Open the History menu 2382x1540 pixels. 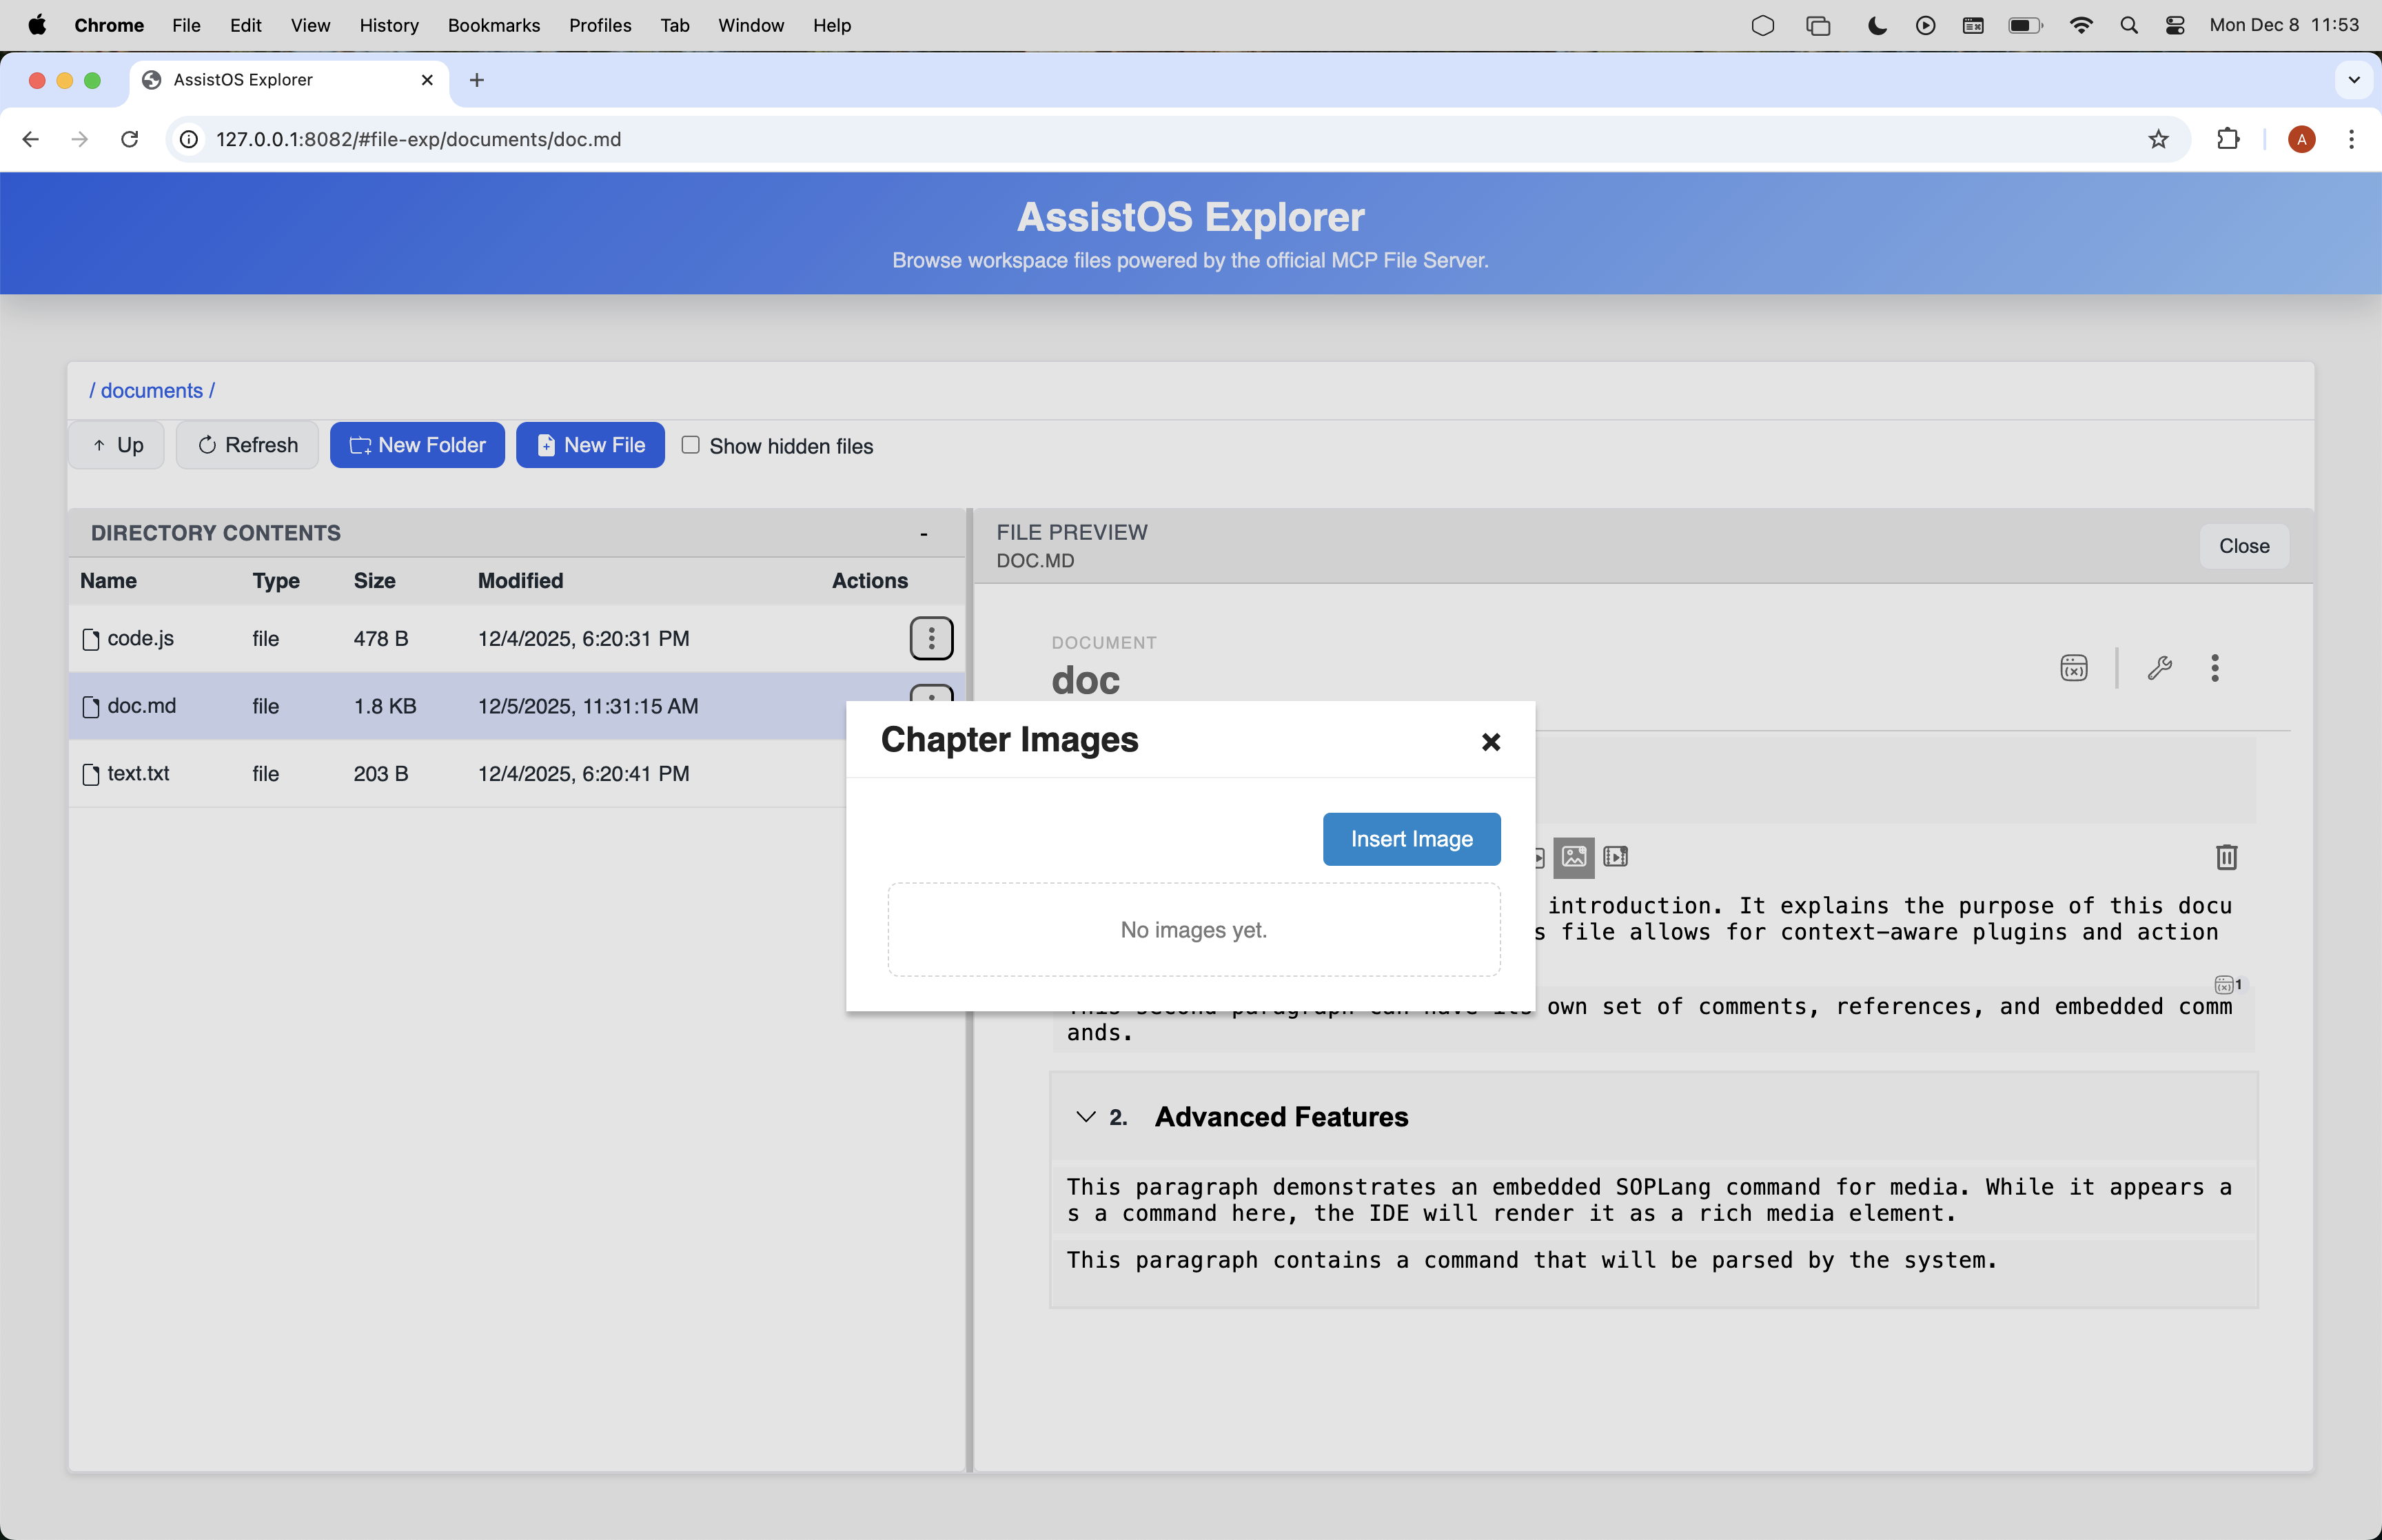389,25
